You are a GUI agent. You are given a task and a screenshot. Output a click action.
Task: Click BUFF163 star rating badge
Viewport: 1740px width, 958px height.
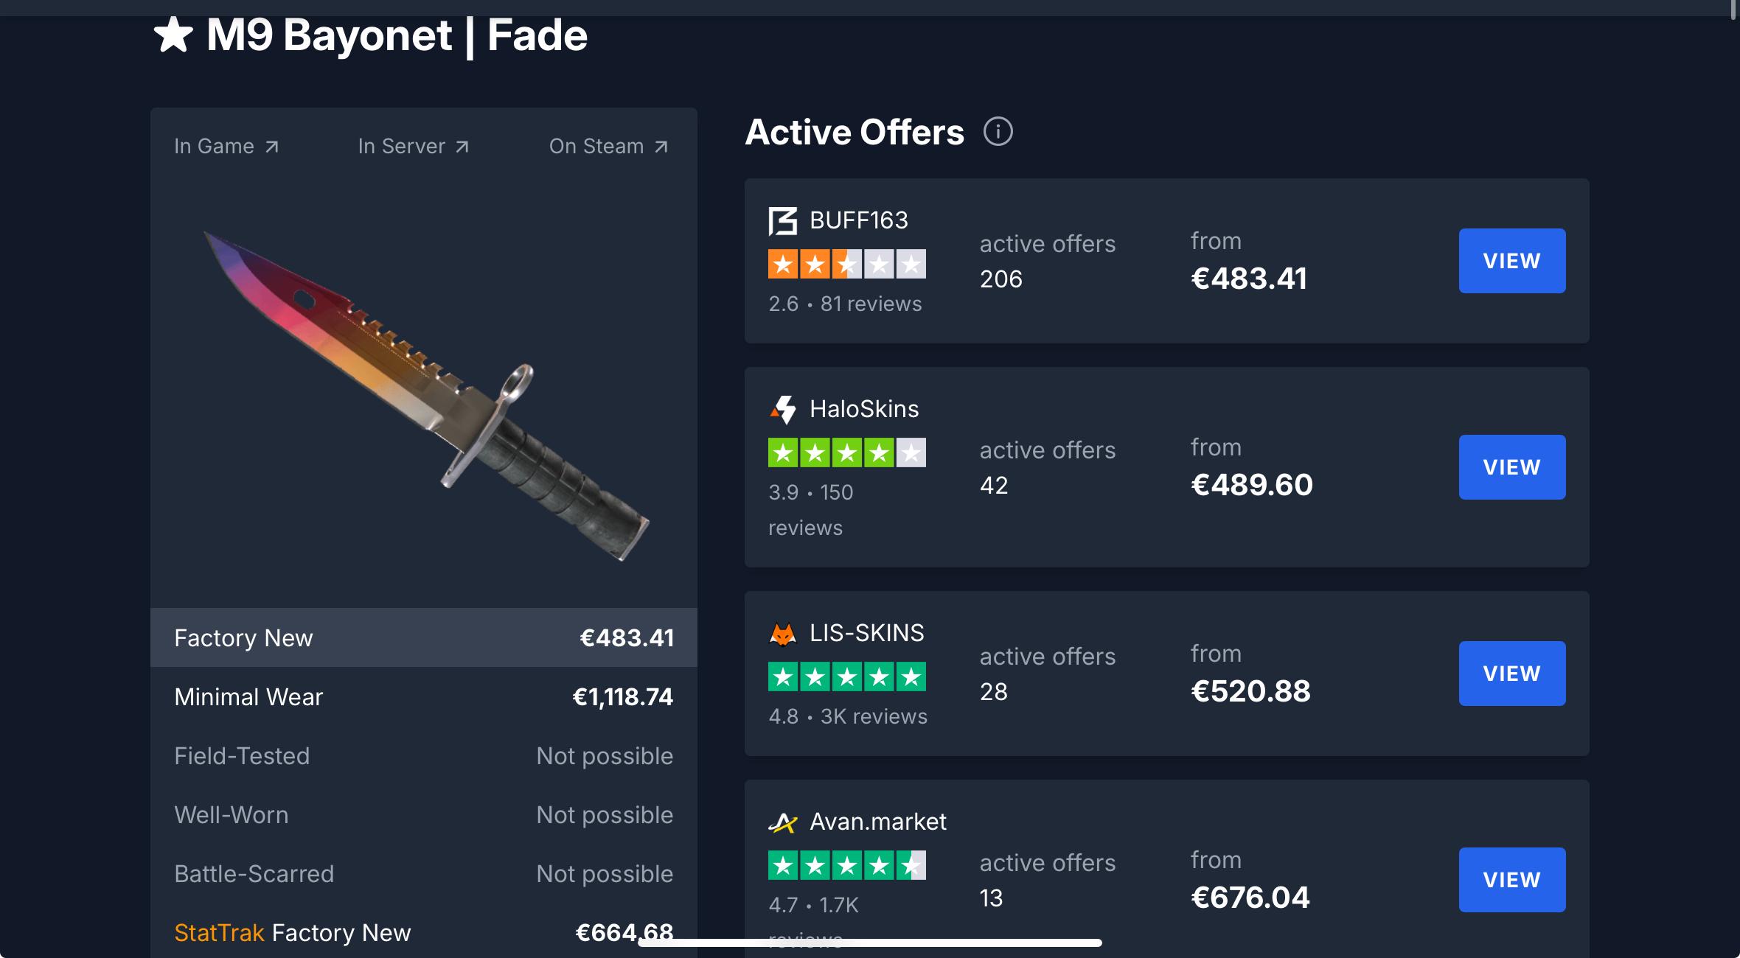[846, 264]
